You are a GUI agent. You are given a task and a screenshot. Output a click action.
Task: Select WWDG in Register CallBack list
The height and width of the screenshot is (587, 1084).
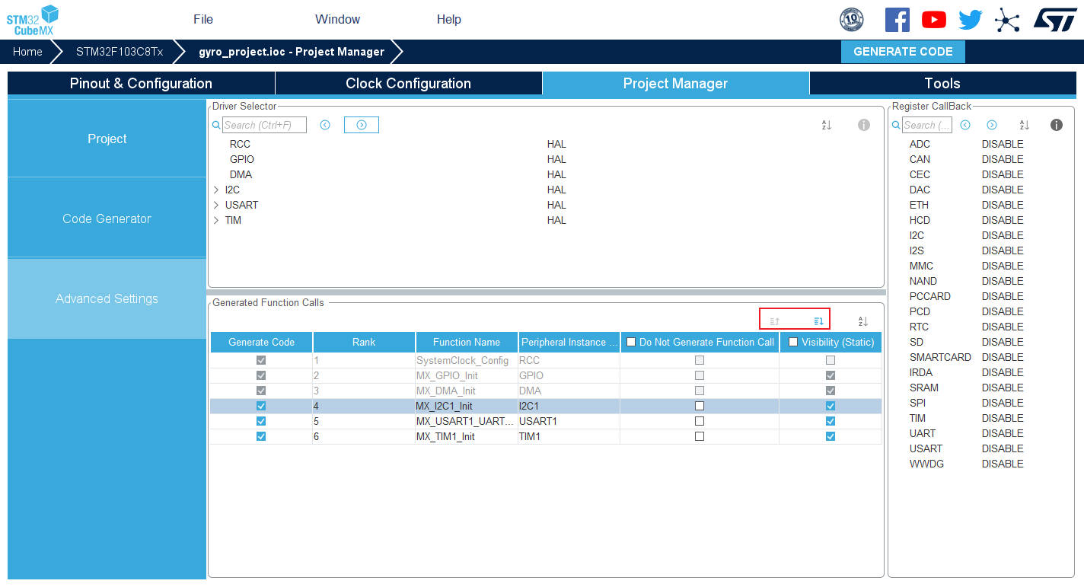[x=926, y=464]
